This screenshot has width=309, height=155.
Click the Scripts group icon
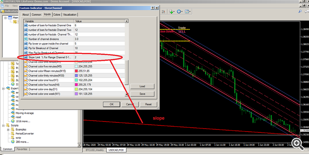(x=8, y=125)
